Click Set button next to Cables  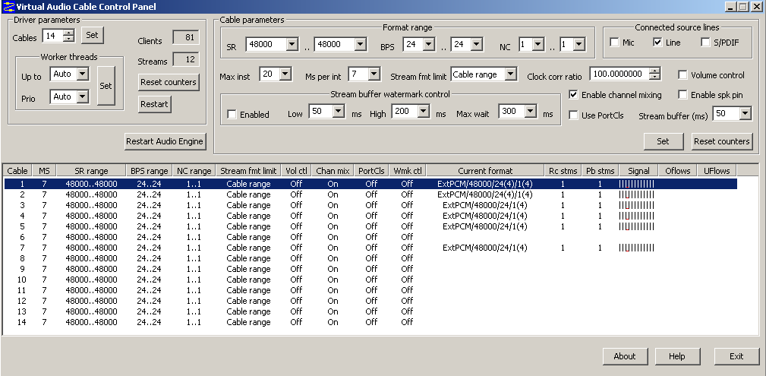(93, 35)
